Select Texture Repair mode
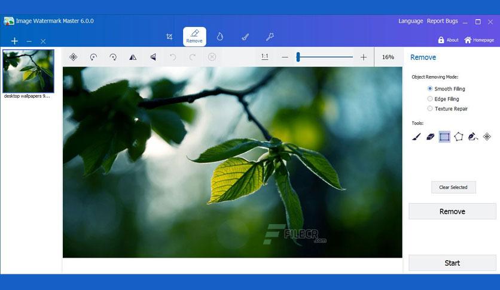Viewport: 500px width, 290px height. click(x=430, y=108)
